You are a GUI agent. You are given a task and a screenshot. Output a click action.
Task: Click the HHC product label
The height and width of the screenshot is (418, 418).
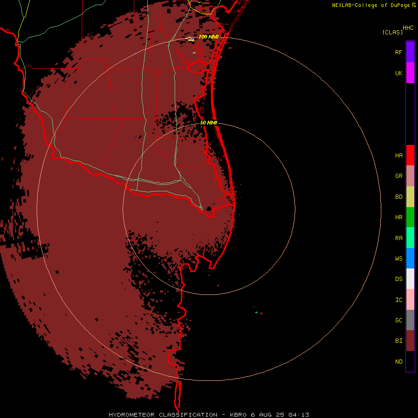pyautogui.click(x=408, y=28)
